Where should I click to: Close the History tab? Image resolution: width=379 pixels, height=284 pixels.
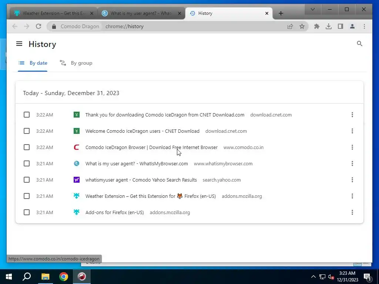click(266, 13)
